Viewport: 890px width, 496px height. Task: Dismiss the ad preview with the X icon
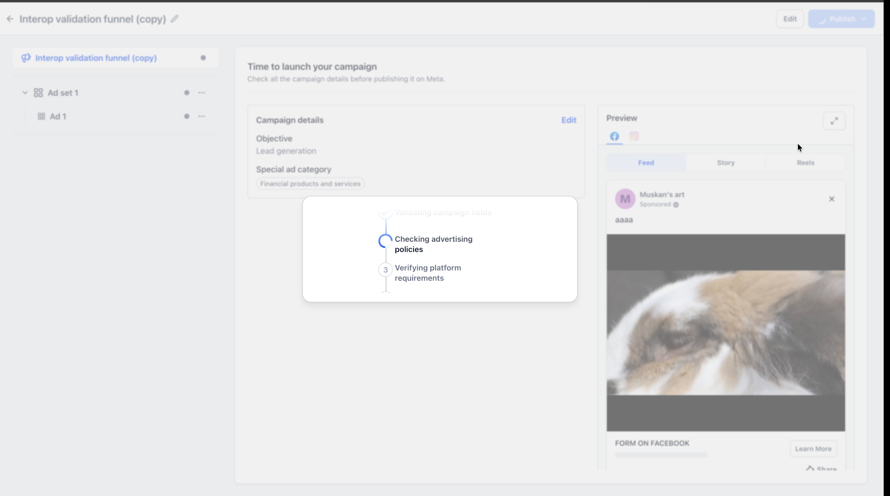832,199
